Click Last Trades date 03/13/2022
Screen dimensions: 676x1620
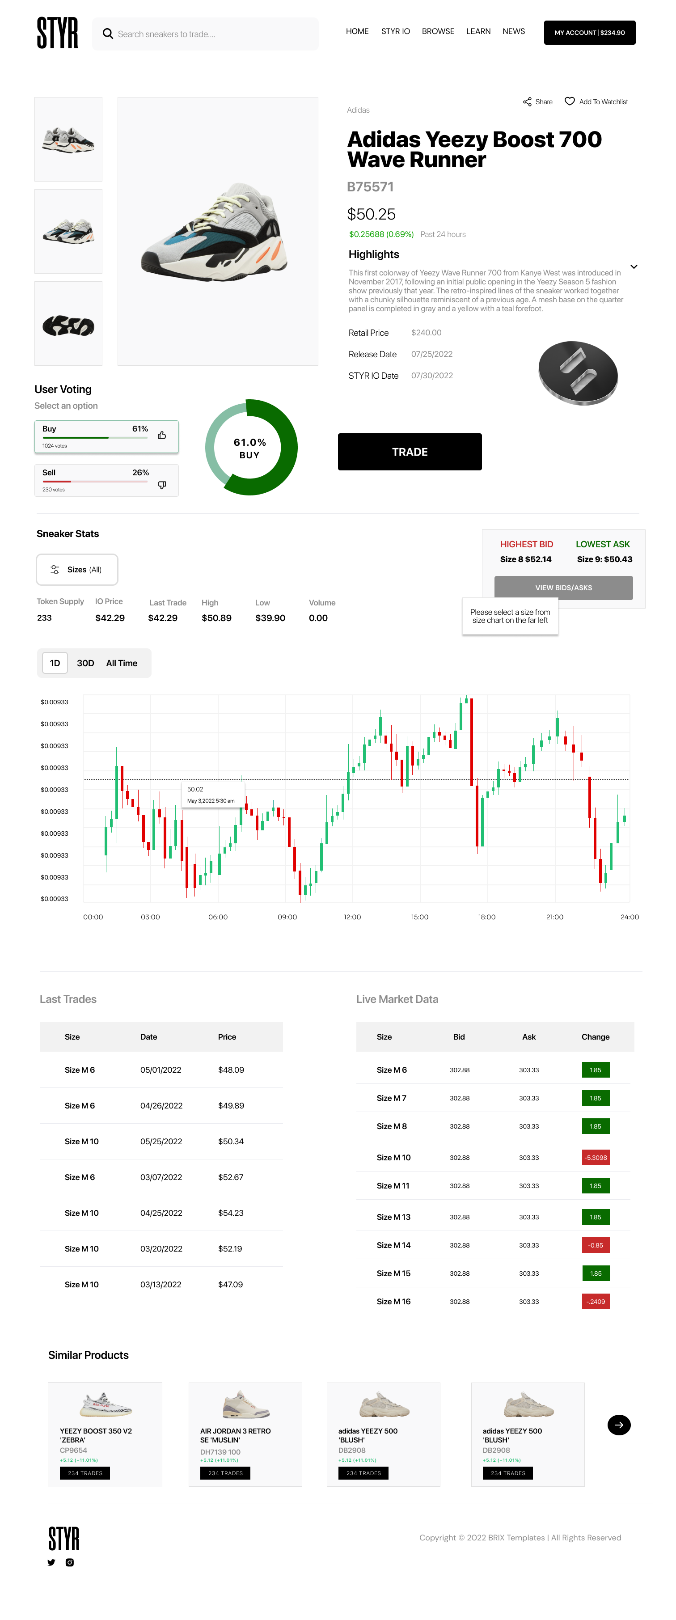161,1285
